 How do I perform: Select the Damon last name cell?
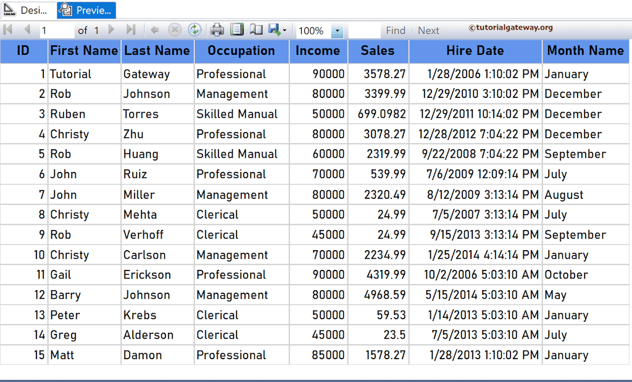click(x=157, y=355)
